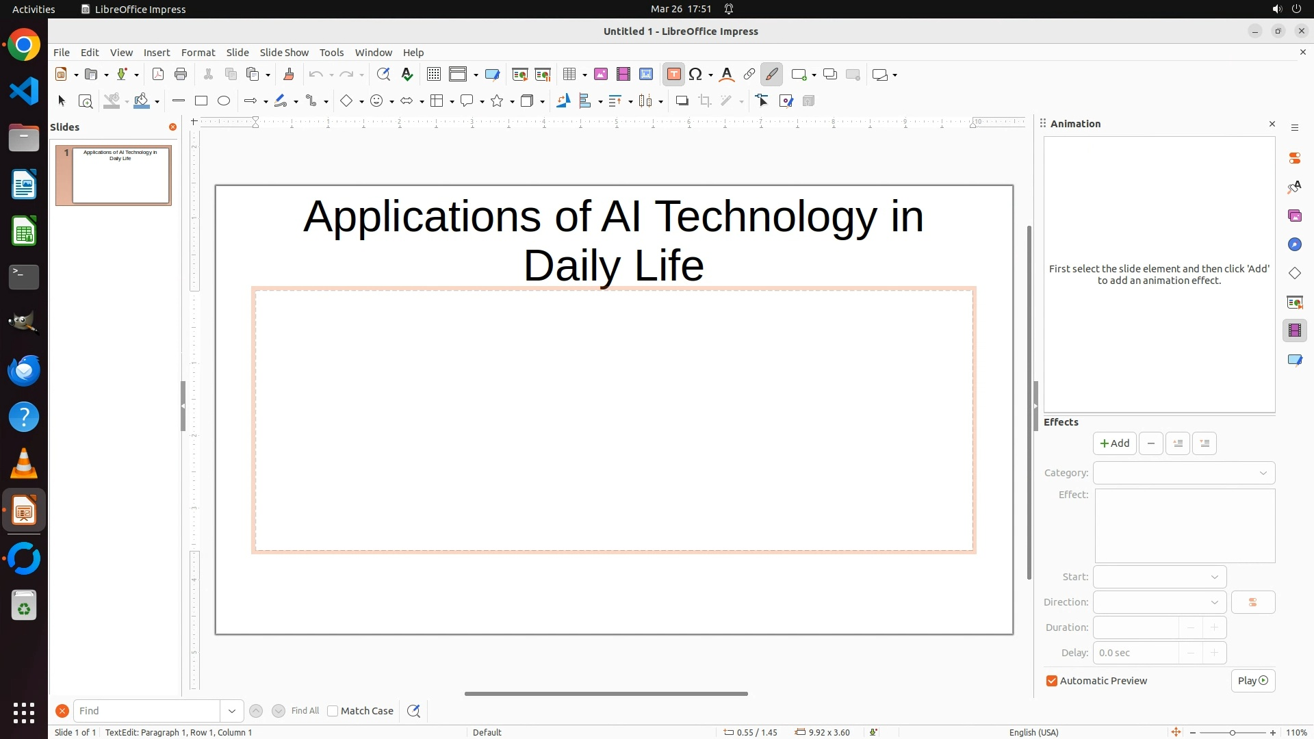Select the Ellipse drawing tool
The image size is (1314, 739).
(224, 101)
